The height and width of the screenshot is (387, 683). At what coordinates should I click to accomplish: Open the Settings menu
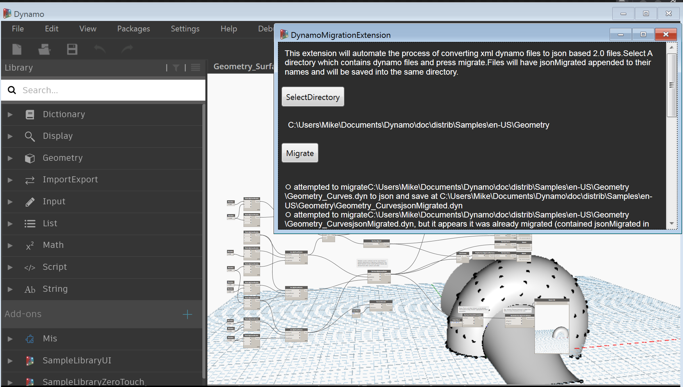pyautogui.click(x=185, y=29)
